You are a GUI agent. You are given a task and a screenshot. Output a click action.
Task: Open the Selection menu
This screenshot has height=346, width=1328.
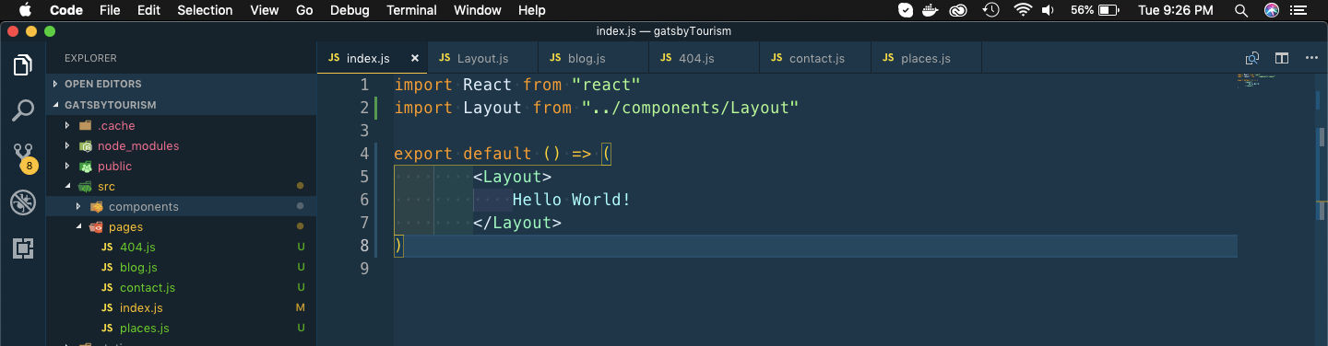205,10
